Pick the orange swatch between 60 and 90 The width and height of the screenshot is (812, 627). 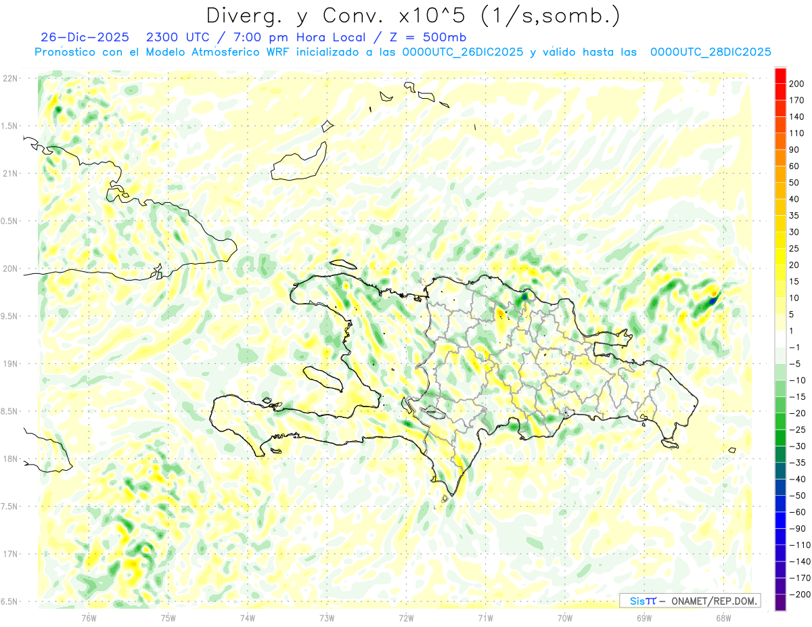tap(780, 158)
